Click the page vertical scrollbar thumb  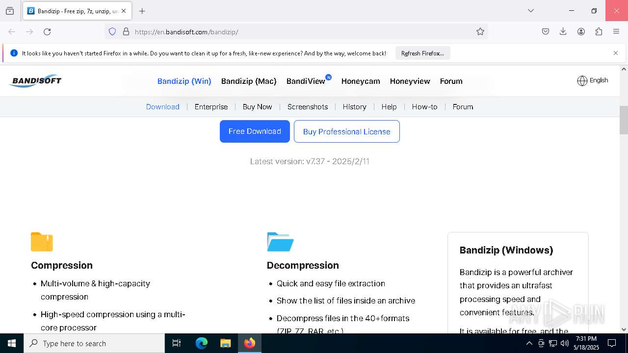(624, 120)
